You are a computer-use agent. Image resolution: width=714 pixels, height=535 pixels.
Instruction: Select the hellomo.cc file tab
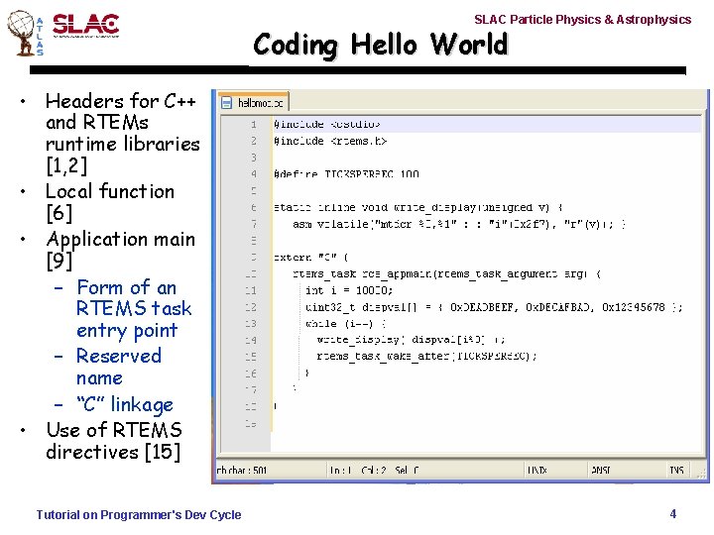(253, 102)
